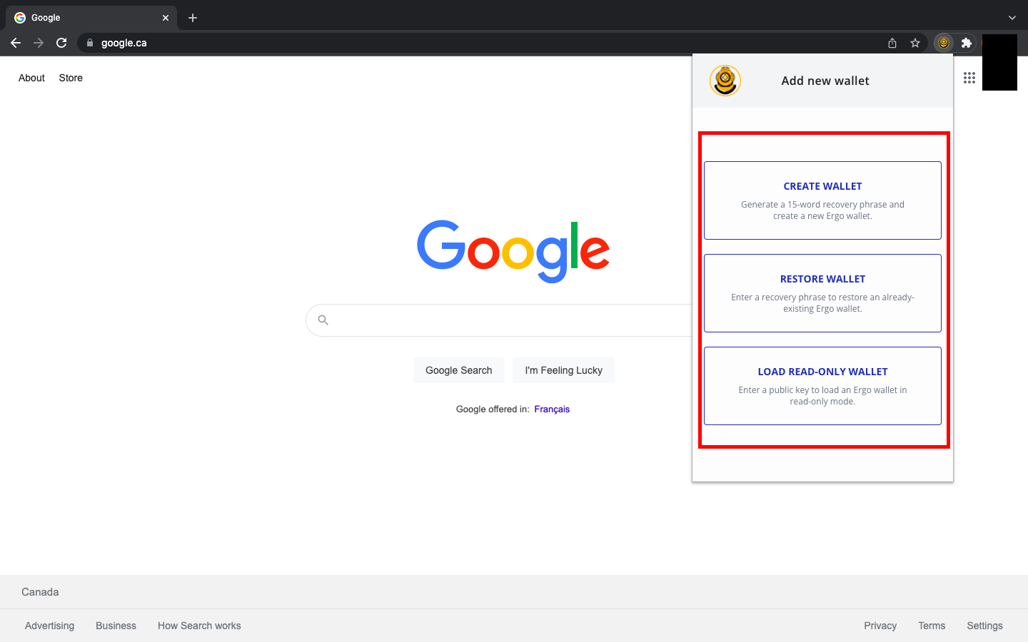1028x642 pixels.
Task: Open the About link
Action: (31, 78)
